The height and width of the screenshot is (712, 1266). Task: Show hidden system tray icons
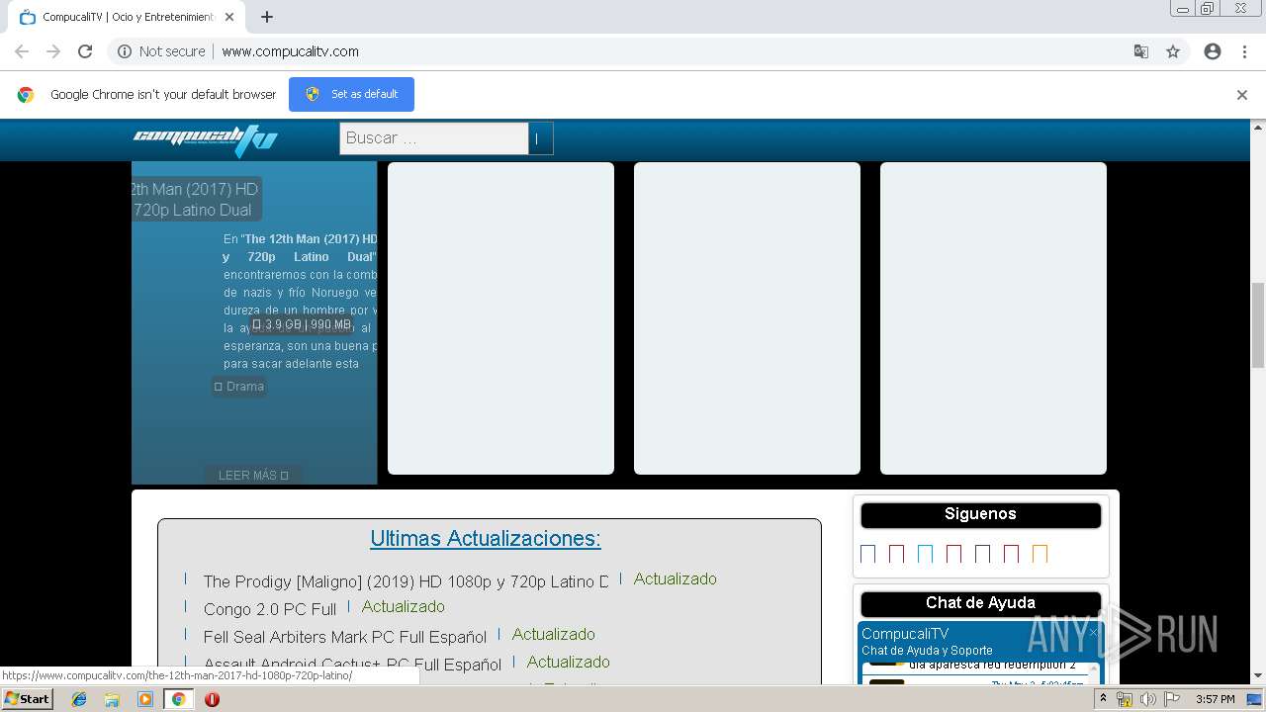pos(1103,699)
